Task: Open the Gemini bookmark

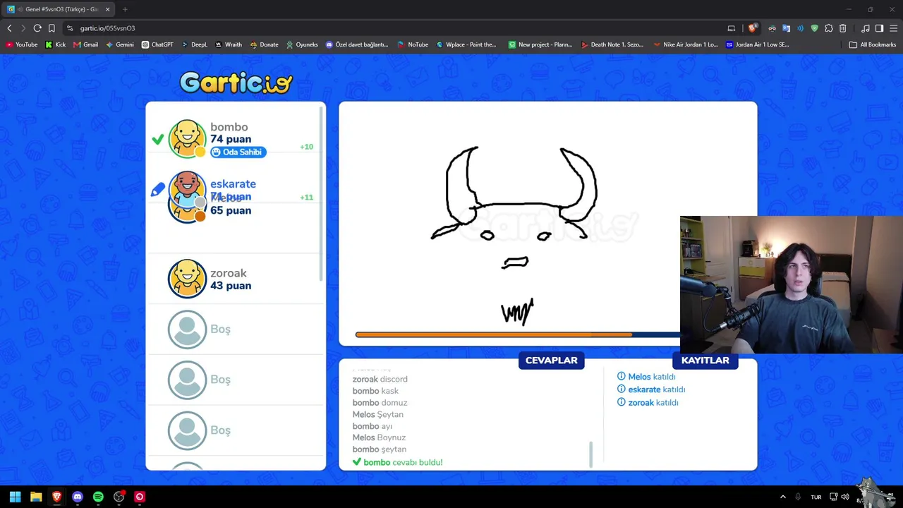Action: click(119, 44)
